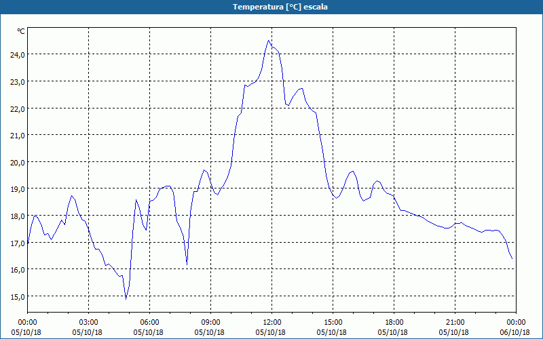Screen dimensions: 543x339
Task: Click the 21,0 y-axis label
Action: coord(18,136)
